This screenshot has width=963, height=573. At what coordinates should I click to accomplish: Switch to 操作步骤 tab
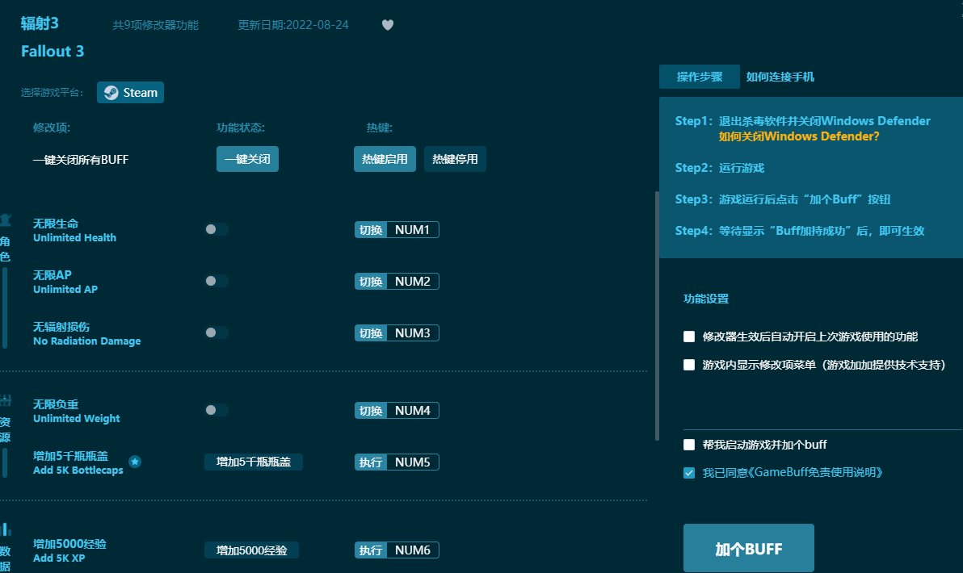click(x=700, y=77)
